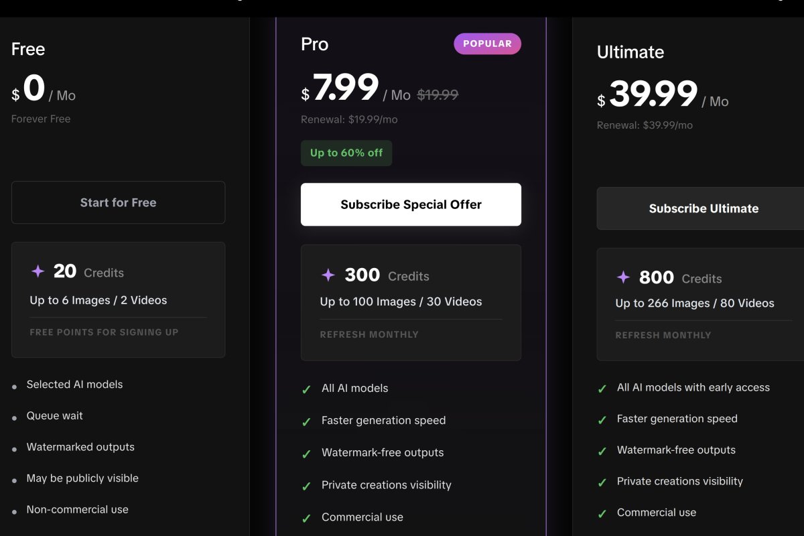
Task: Click the REFRESH MONTHLY label under 800 Credits
Action: (663, 335)
